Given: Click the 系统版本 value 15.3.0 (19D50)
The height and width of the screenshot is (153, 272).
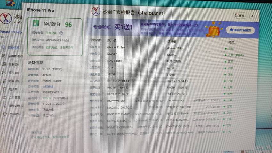Looking at the screenshot, I should point(52,69).
